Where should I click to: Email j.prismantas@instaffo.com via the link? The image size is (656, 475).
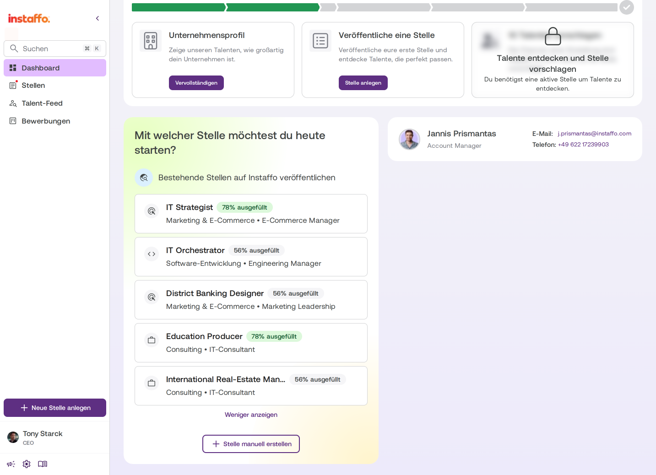pyautogui.click(x=595, y=134)
